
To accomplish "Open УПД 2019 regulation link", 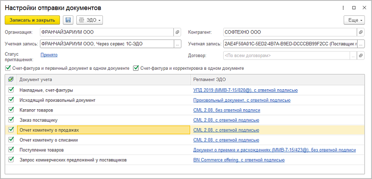I will [246, 90].
